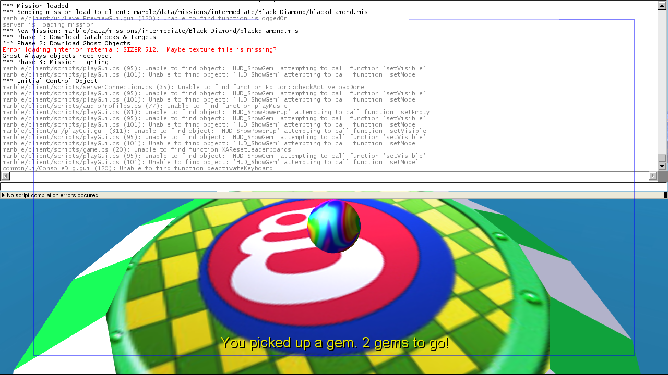
Task: Click the console scroll-right arrow
Action: [x=653, y=176]
